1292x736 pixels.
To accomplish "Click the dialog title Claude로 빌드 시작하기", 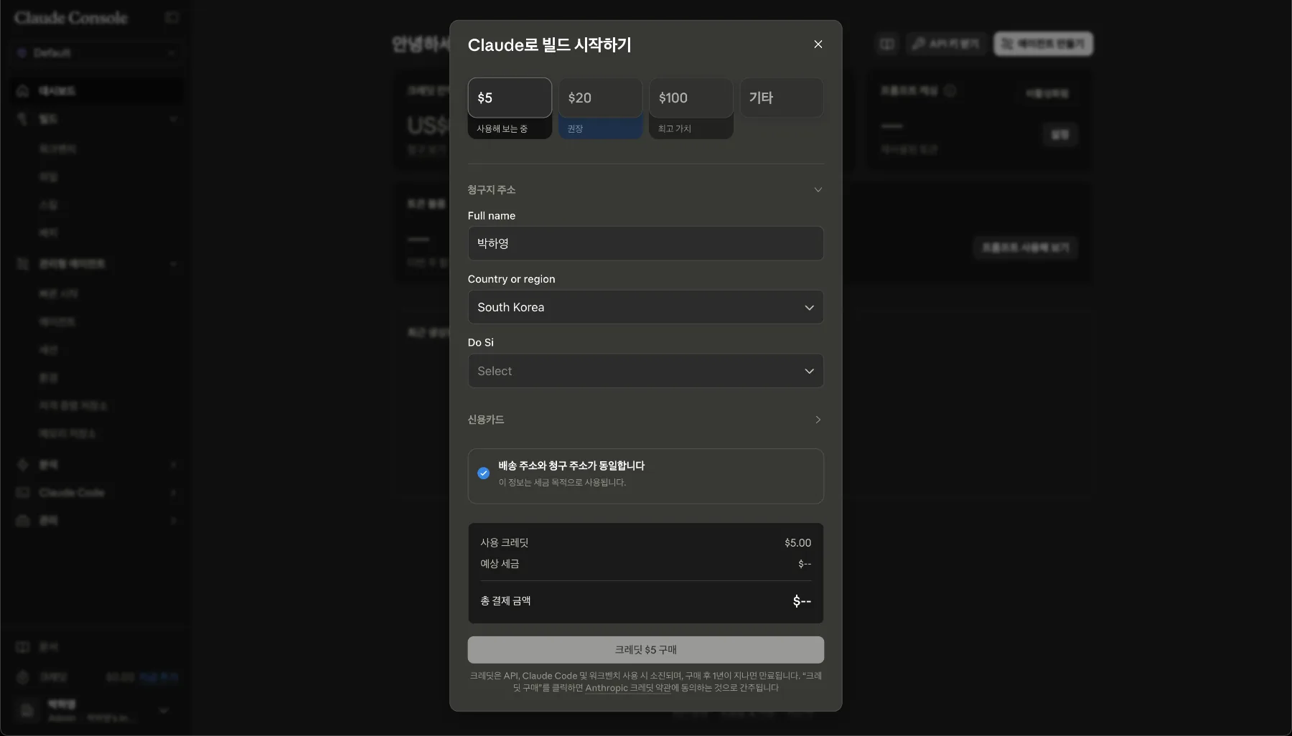I will coord(549,44).
